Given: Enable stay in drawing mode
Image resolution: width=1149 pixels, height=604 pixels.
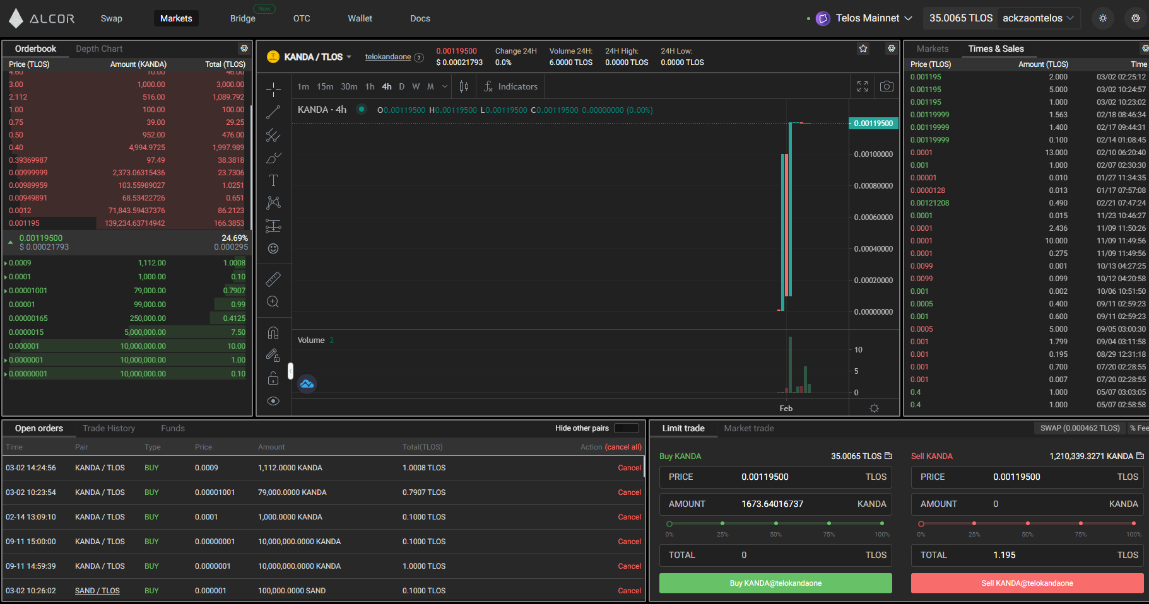Looking at the screenshot, I should click(x=273, y=355).
